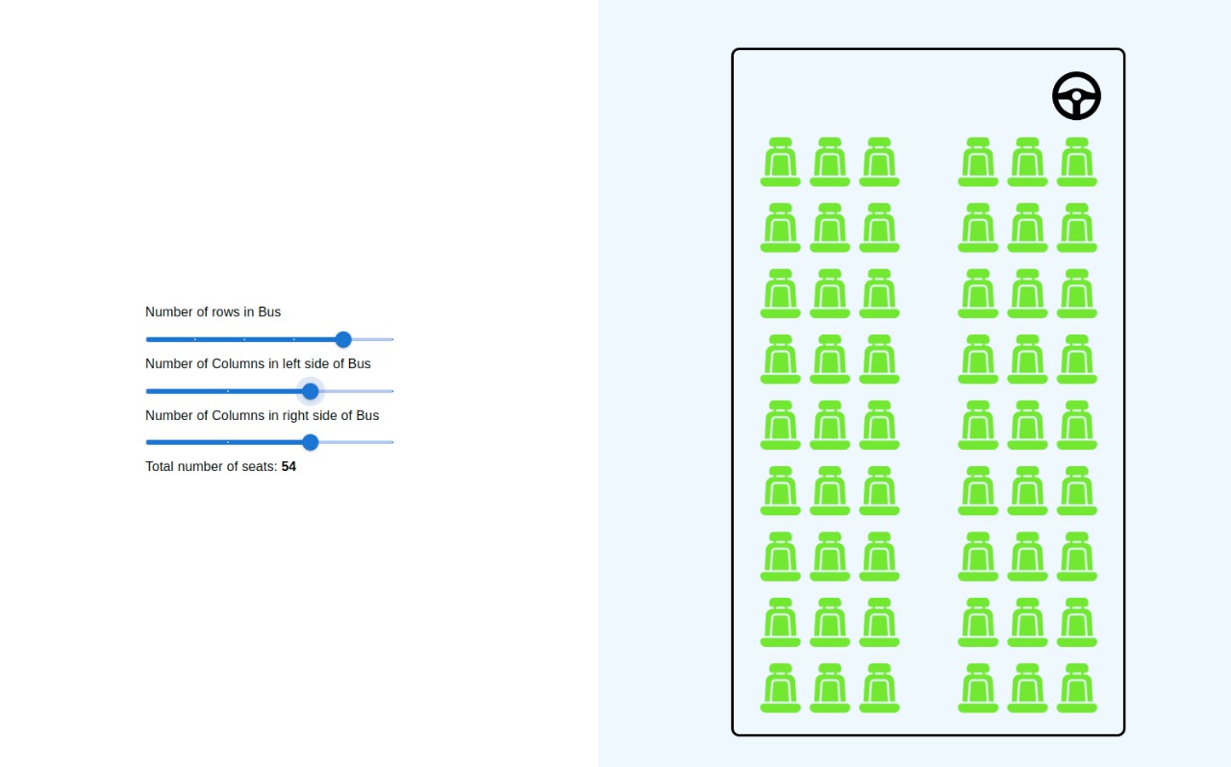Select the last seat of the left block

tap(878, 687)
